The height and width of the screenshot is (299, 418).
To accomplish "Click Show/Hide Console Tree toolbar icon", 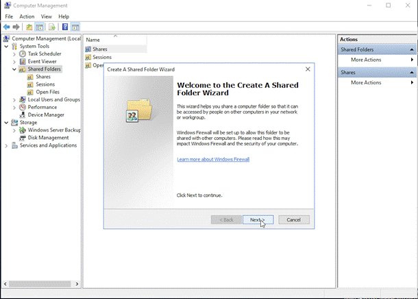I will coord(40,27).
